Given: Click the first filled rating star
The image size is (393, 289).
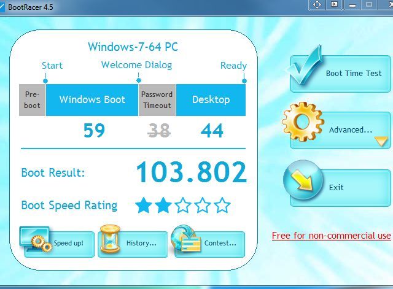Looking at the screenshot, I should [143, 205].
